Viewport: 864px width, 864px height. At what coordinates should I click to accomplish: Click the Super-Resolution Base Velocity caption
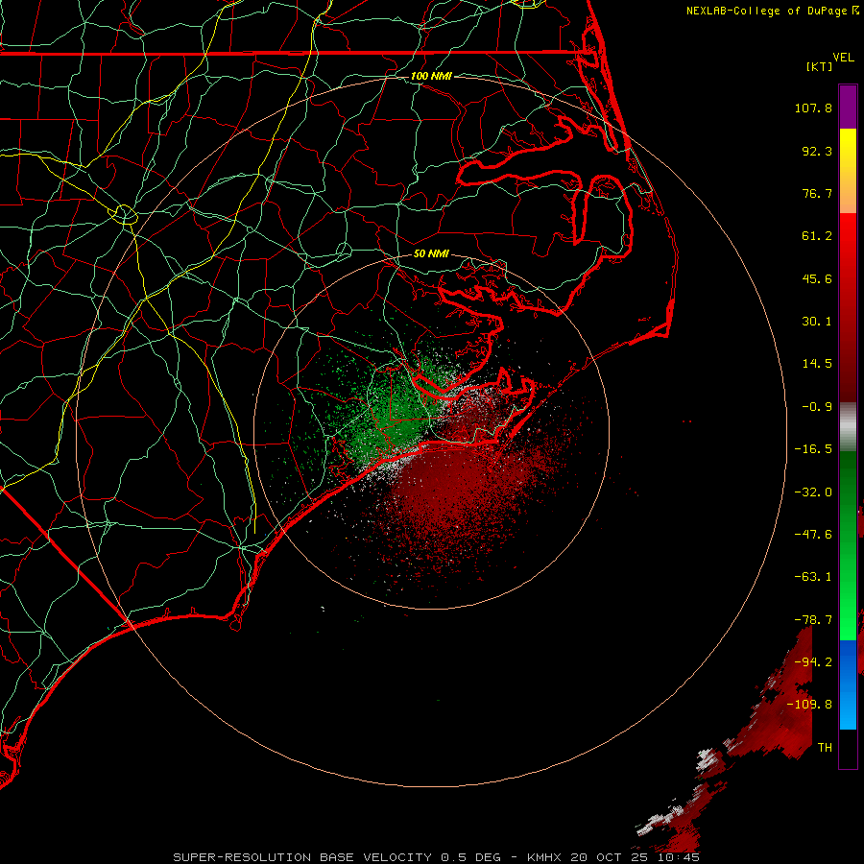pyautogui.click(x=437, y=857)
